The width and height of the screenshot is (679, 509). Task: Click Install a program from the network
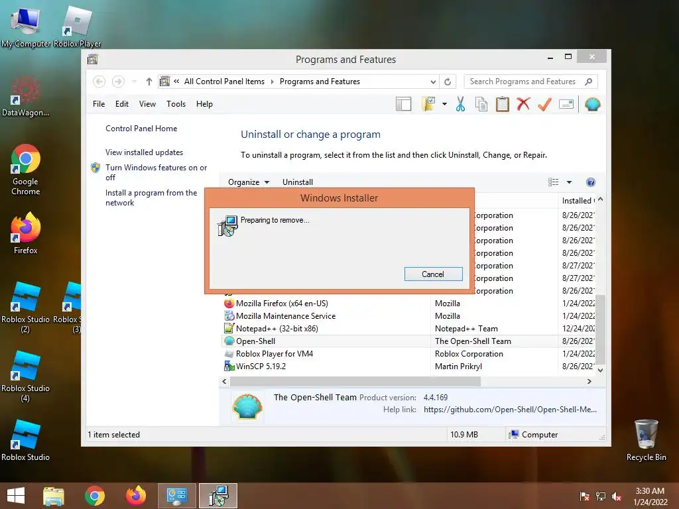click(151, 198)
